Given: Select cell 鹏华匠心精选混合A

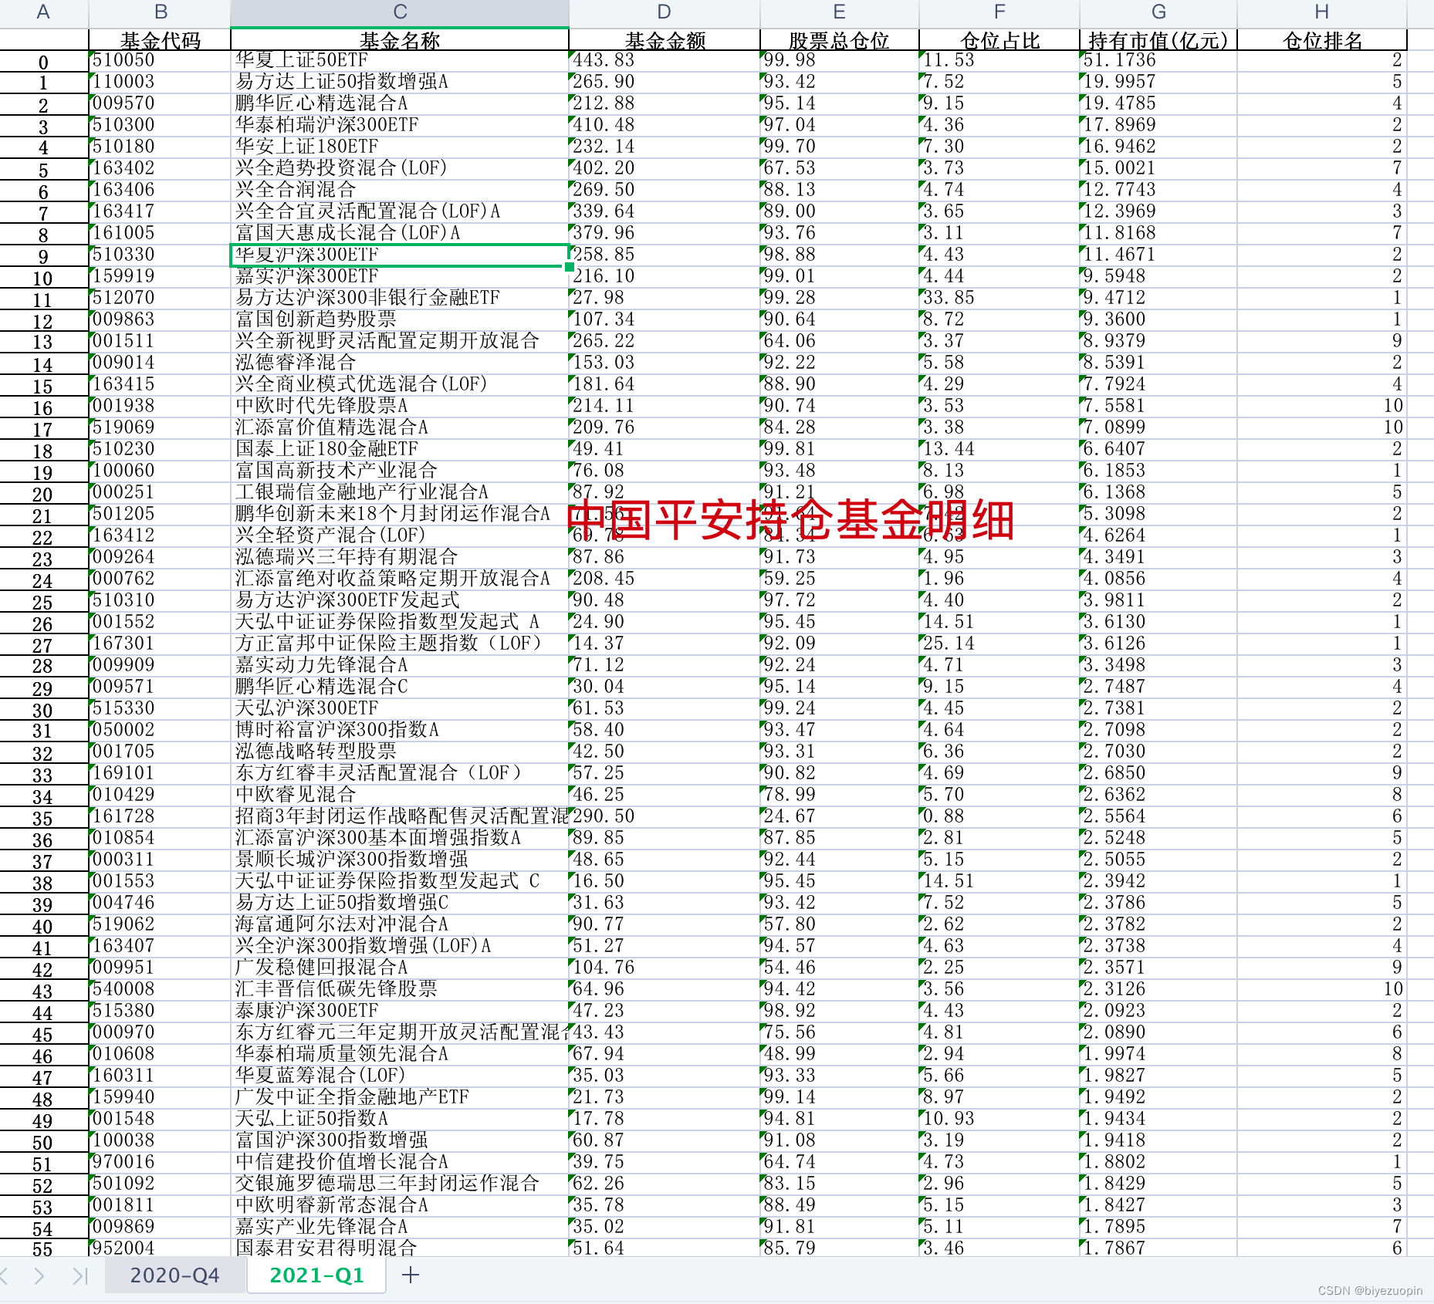Looking at the screenshot, I should coord(400,103).
